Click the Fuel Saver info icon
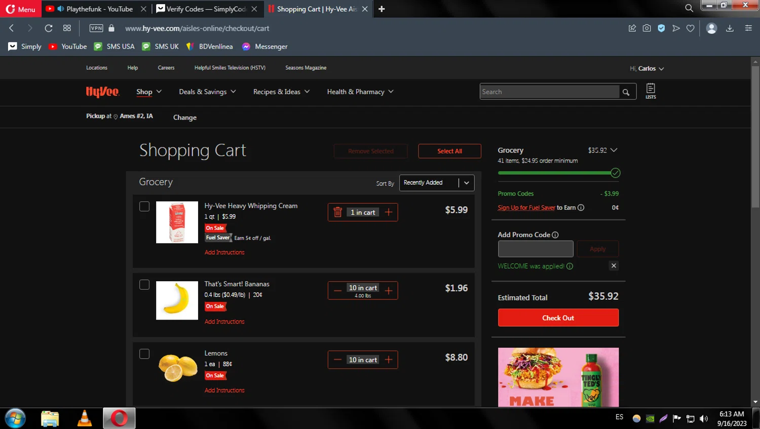Image resolution: width=760 pixels, height=429 pixels. pos(581,208)
